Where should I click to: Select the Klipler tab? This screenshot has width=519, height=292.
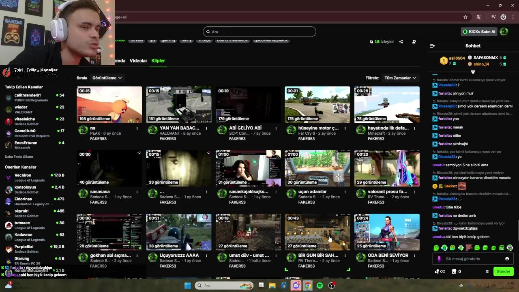click(158, 61)
